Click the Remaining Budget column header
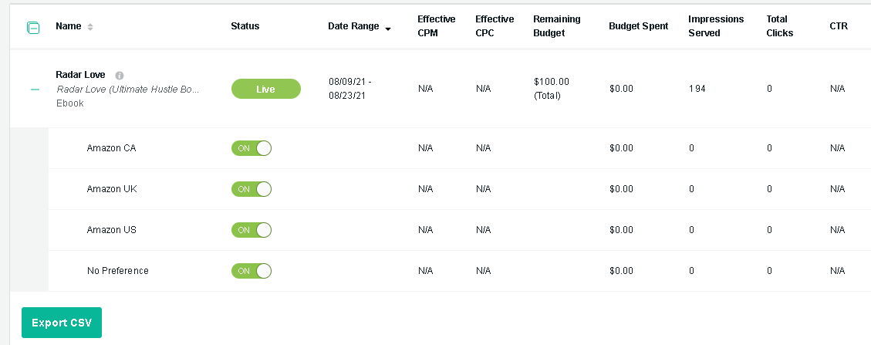871x345 pixels. (x=556, y=26)
